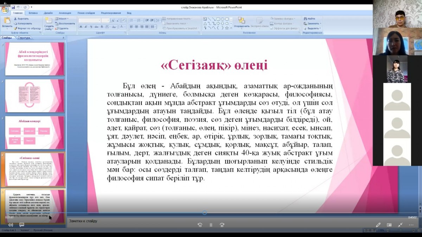
Task: Open the font size combo box
Action: (x=105, y=21)
